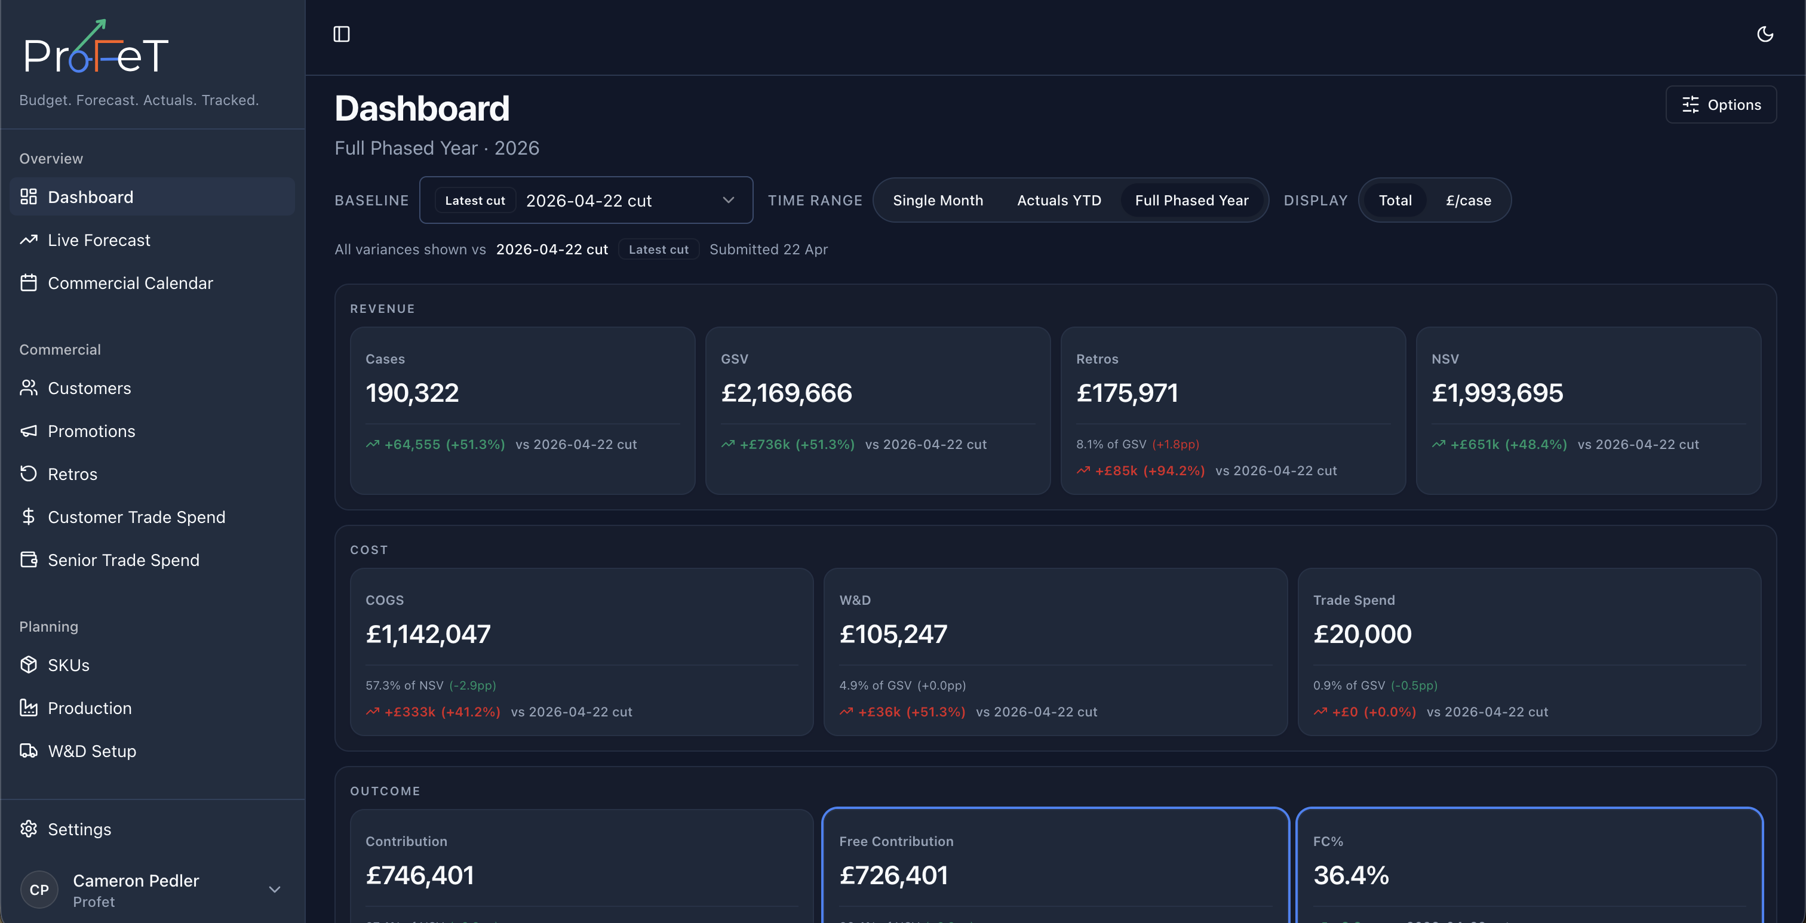
Task: Switch display to £/case
Action: [1468, 201]
